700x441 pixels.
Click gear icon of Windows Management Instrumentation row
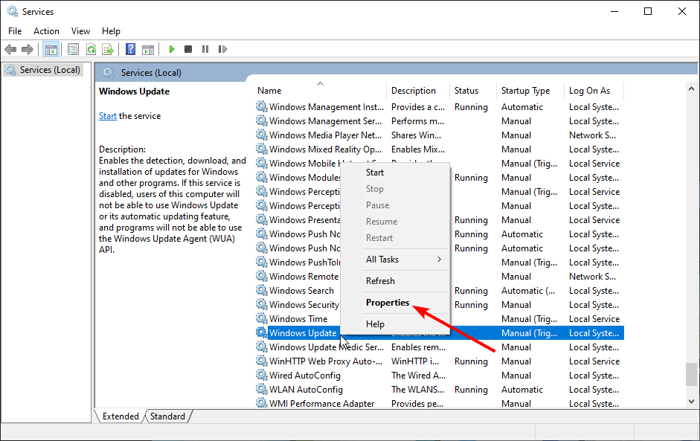(261, 106)
